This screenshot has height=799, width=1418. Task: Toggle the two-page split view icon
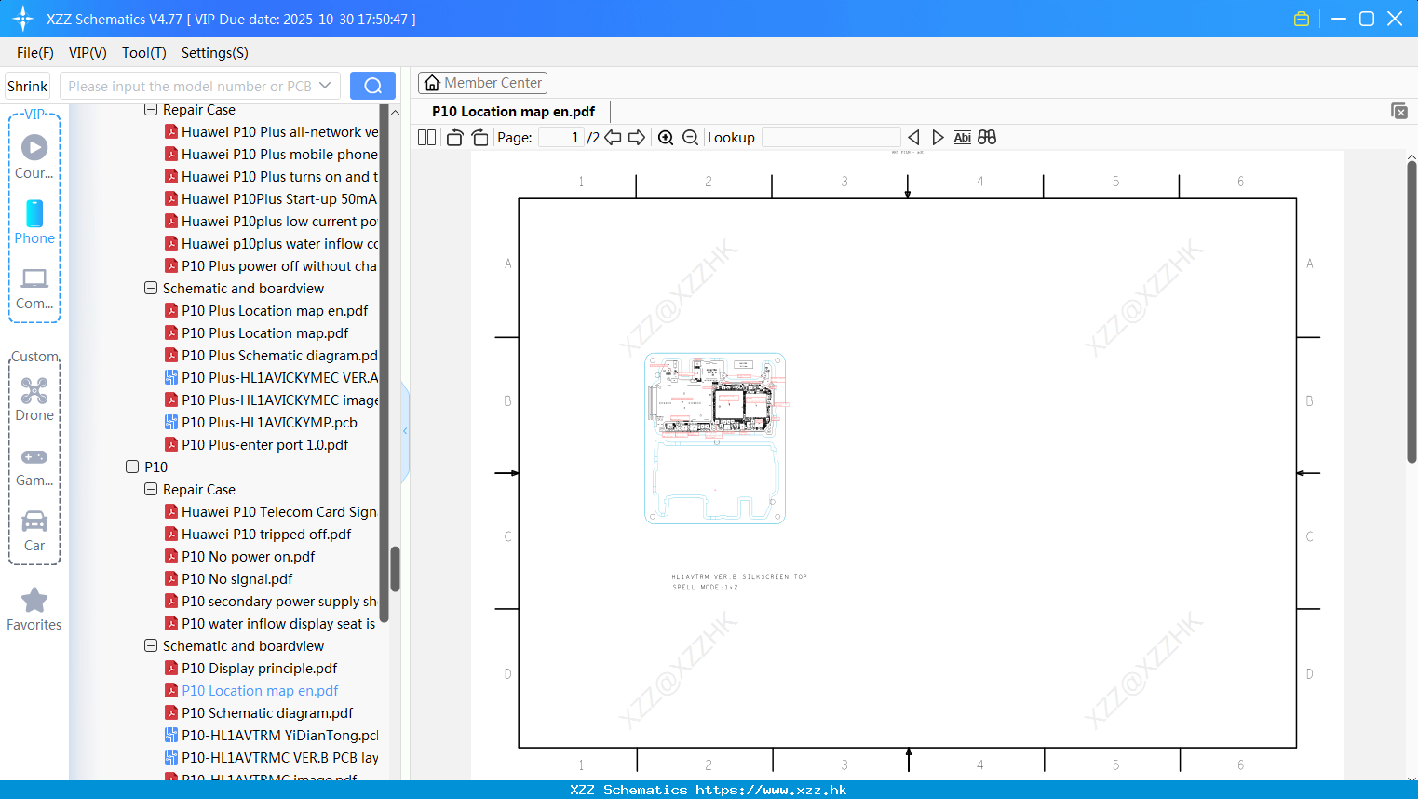(426, 137)
